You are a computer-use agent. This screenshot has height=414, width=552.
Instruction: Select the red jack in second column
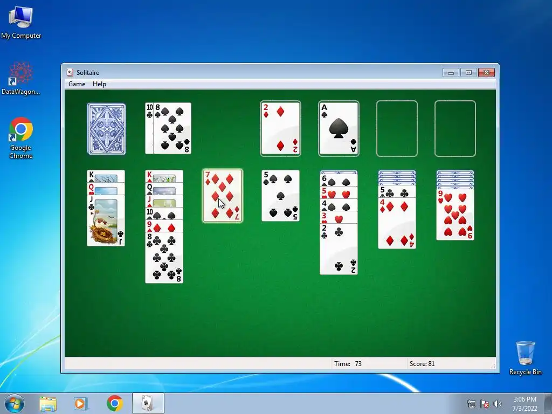click(164, 202)
